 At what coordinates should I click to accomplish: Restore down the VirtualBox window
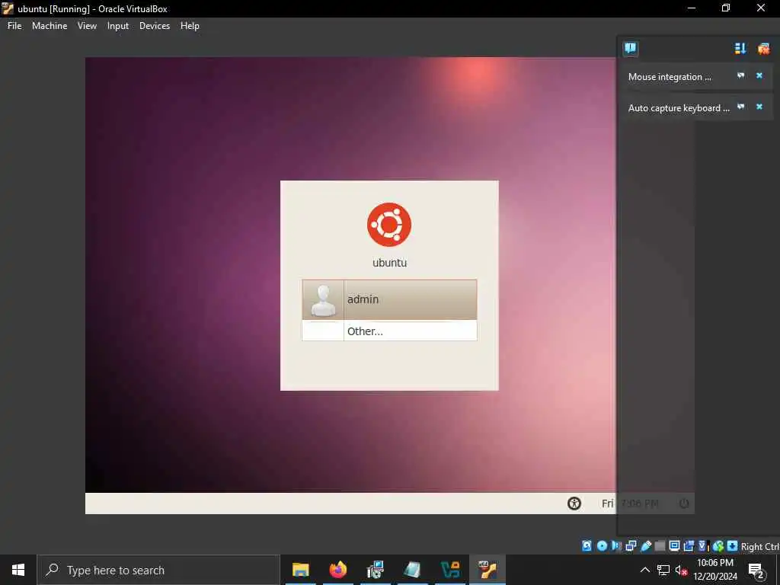726,8
